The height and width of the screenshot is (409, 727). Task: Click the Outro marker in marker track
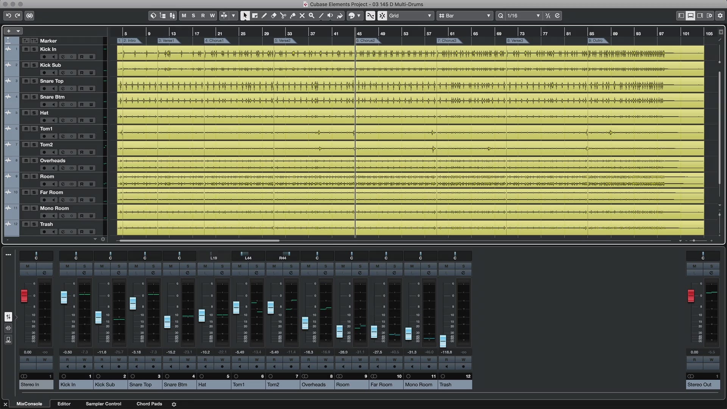[x=598, y=41]
